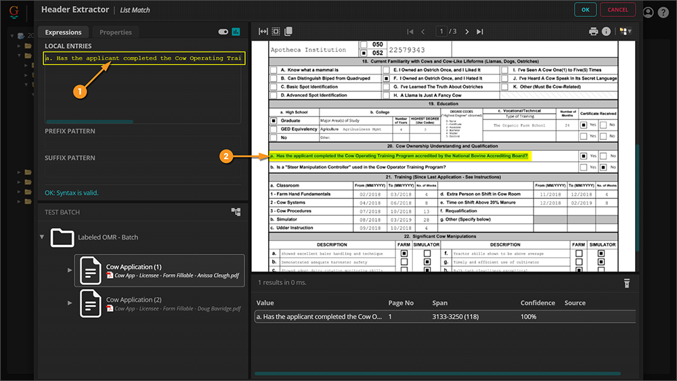Screen dimensions: 677x381
Task: Confirm with the OK button
Action: pos(586,9)
